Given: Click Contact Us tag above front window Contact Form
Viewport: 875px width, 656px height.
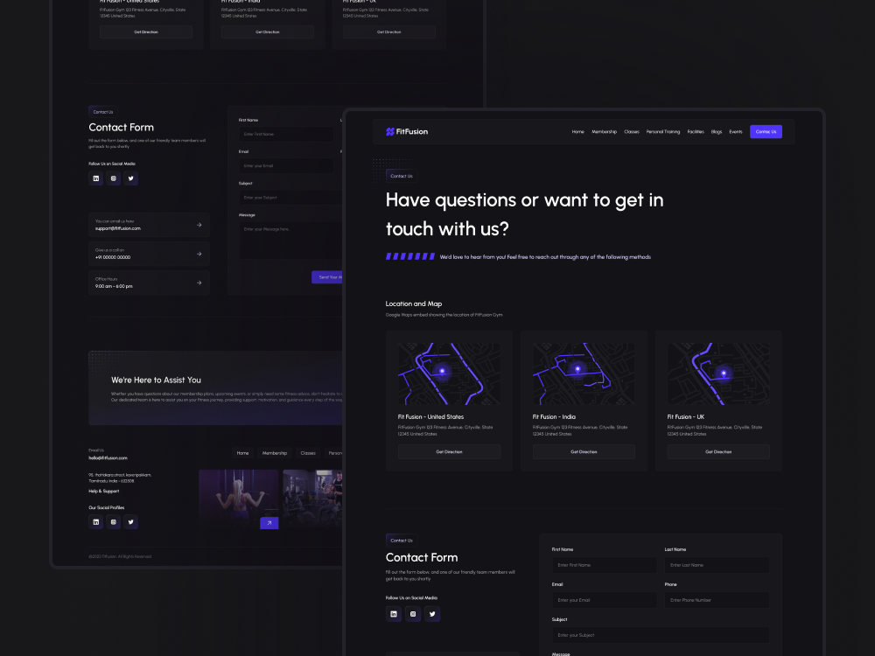Looking at the screenshot, I should point(402,541).
